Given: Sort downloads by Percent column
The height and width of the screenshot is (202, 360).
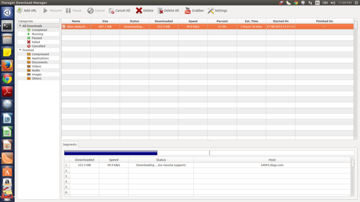Looking at the screenshot, I should [x=222, y=21].
